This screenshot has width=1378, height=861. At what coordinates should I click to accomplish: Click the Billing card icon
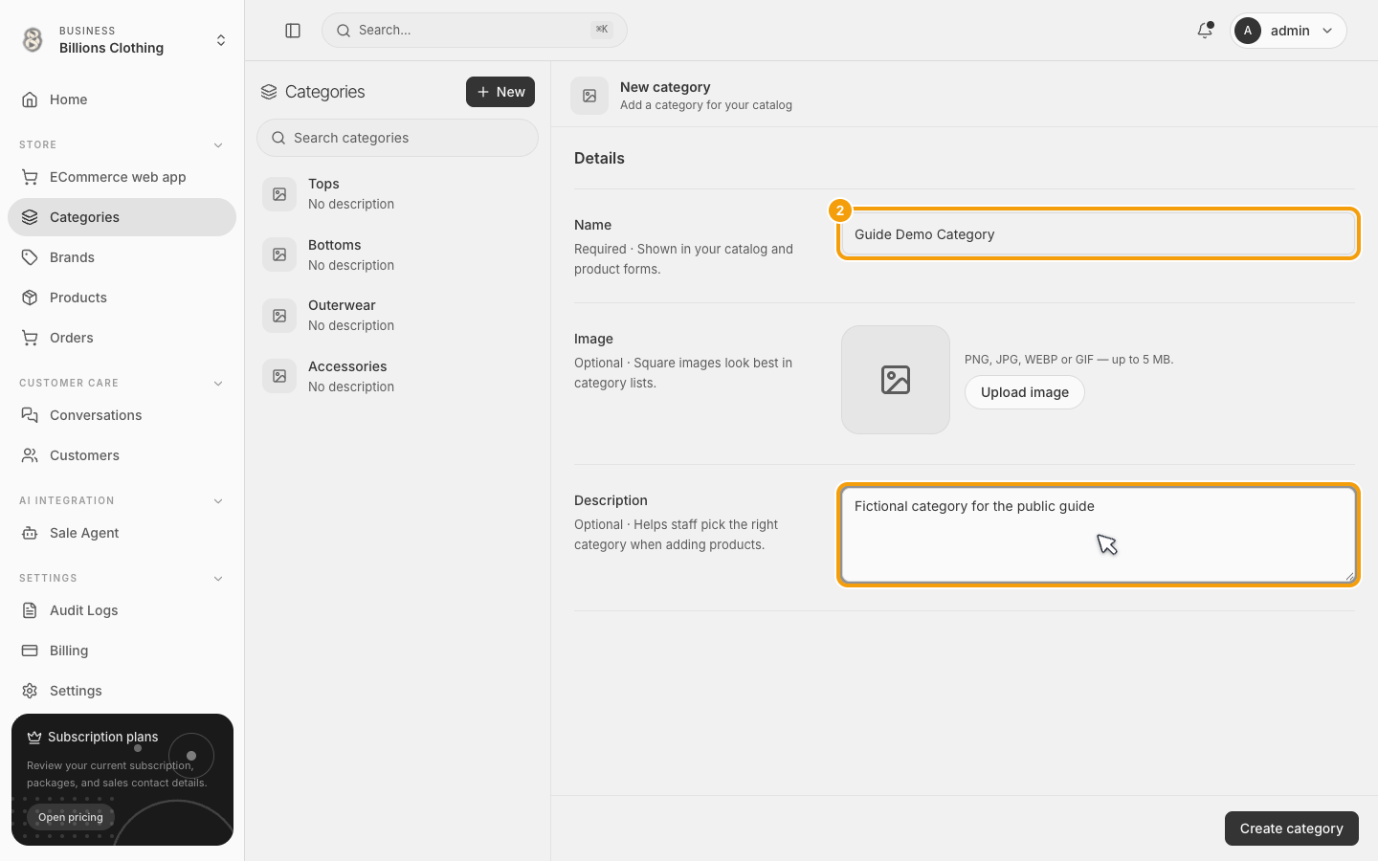click(x=30, y=651)
